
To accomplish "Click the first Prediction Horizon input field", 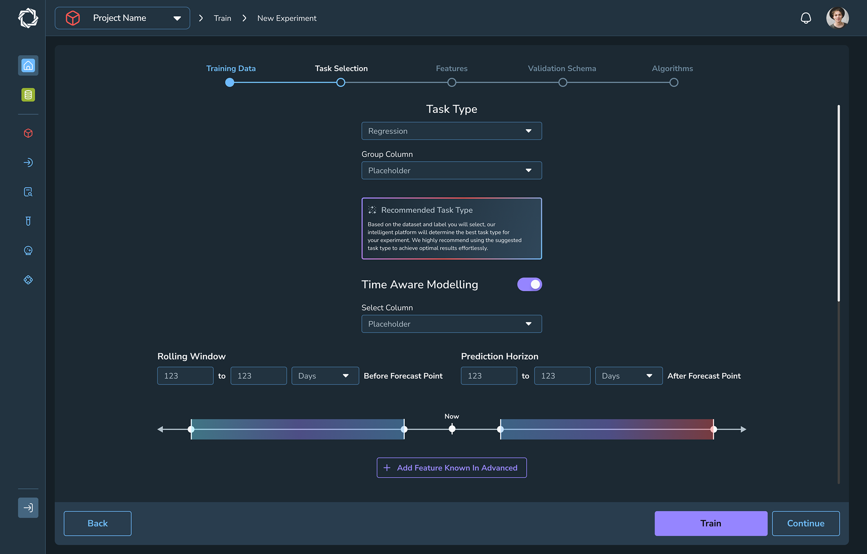I will pos(489,376).
